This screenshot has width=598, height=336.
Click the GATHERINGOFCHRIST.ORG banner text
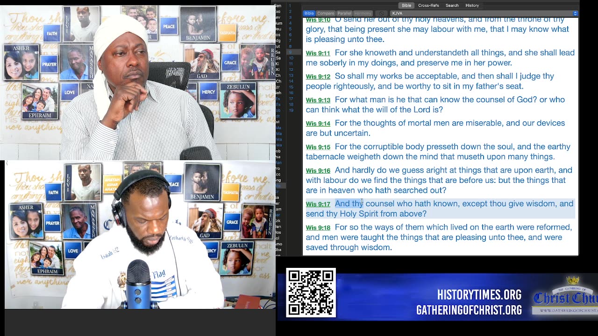[469, 310]
